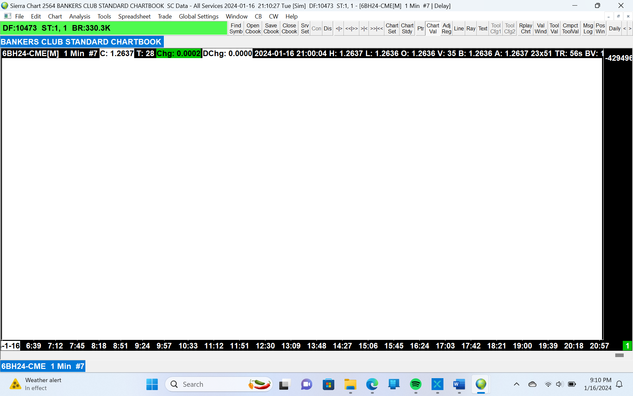
Task: Click the Find Symb toolbar button
Action: click(236, 28)
